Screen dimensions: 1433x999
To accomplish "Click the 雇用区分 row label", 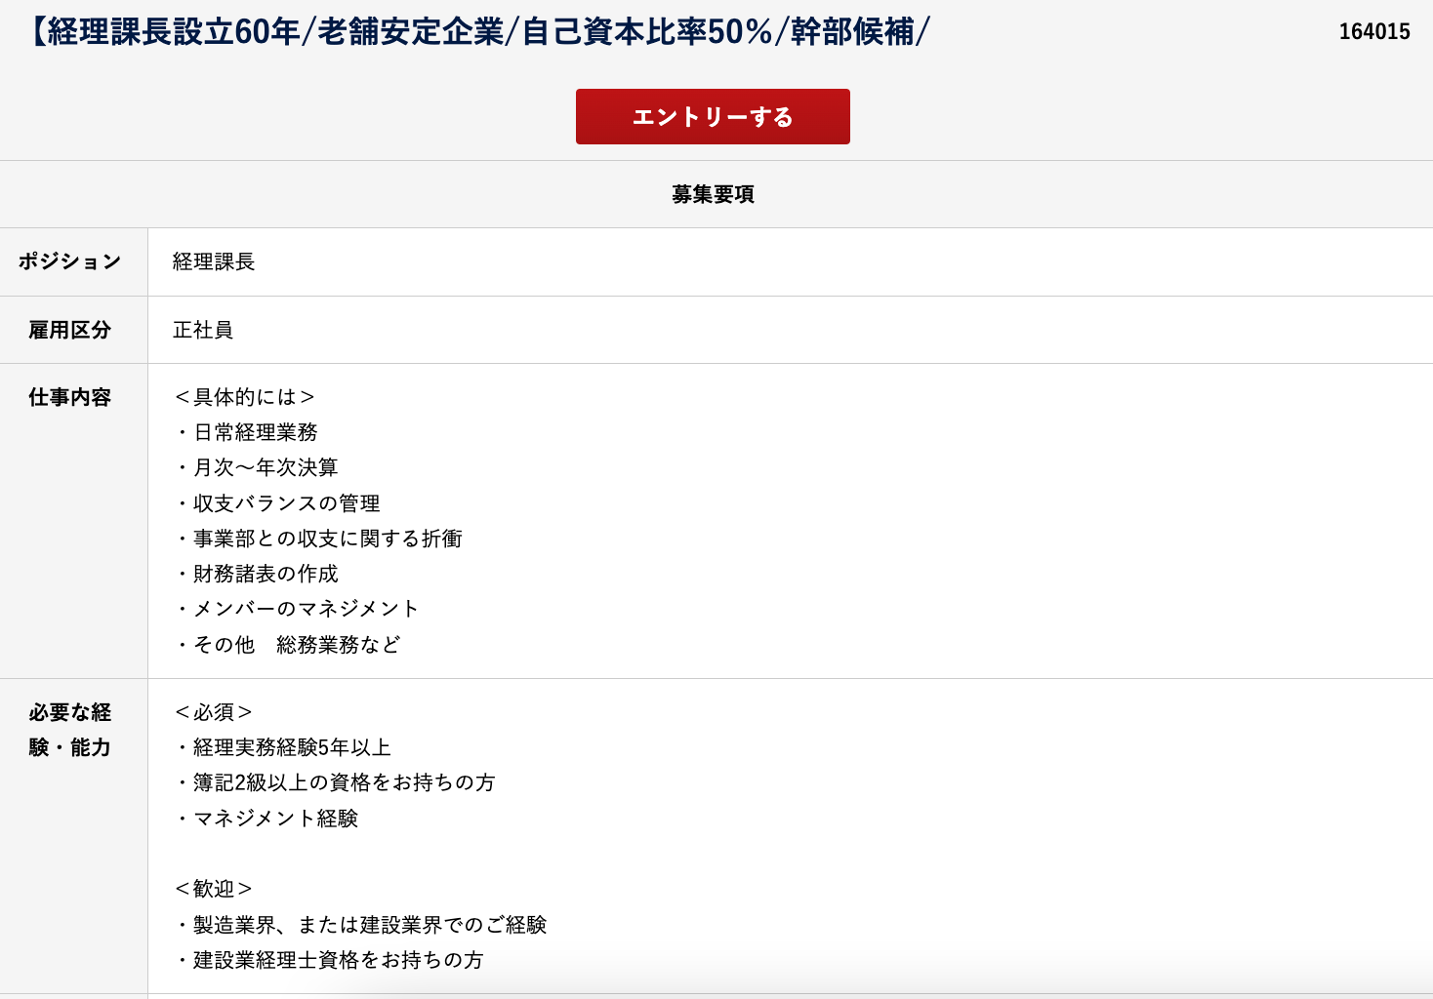I will click(x=70, y=330).
